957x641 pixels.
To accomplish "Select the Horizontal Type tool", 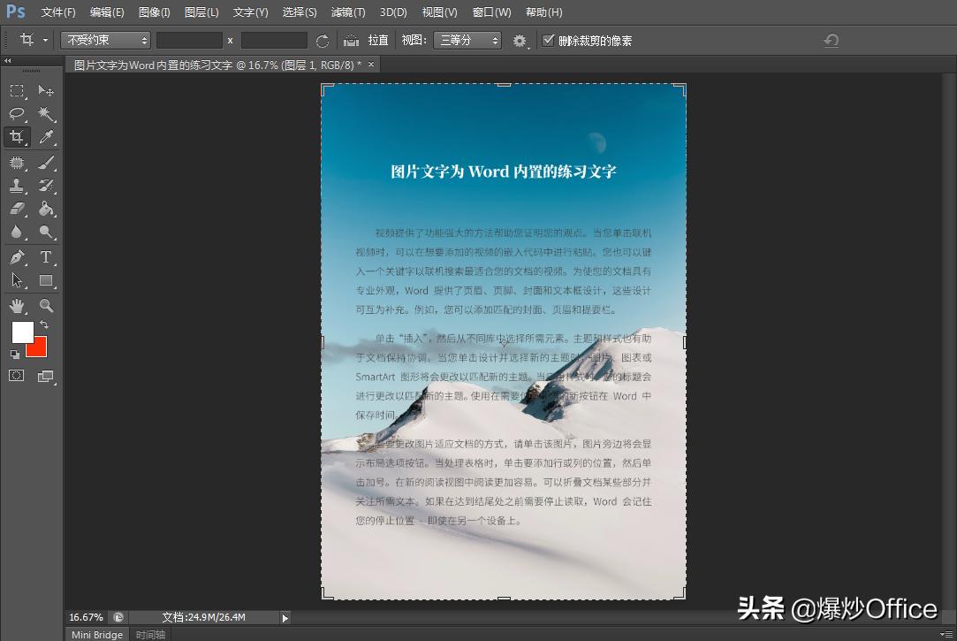I will coord(46,256).
